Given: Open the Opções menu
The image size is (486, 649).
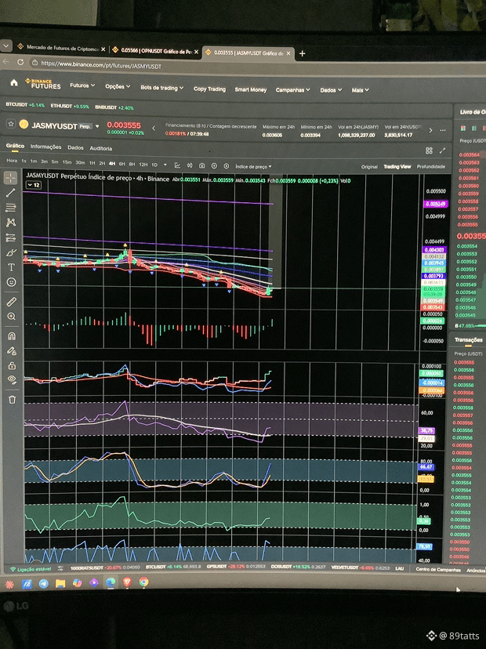Looking at the screenshot, I should tap(118, 86).
